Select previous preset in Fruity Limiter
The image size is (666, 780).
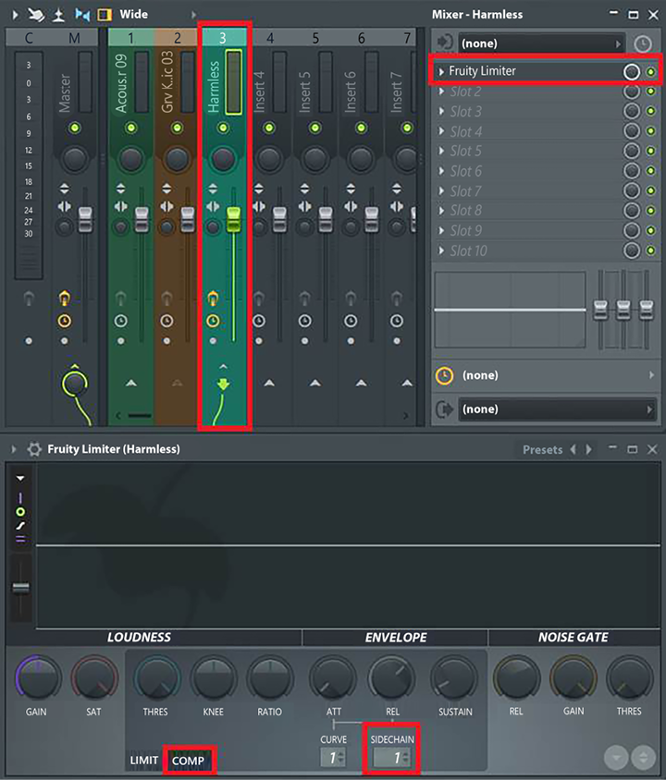click(573, 450)
